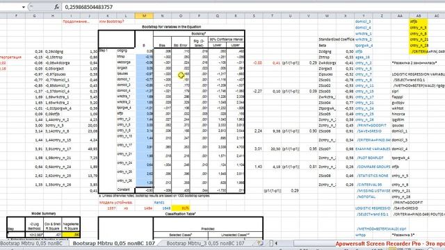
Task: Click red value '-2,27' in column S
Action: coord(257,91)
